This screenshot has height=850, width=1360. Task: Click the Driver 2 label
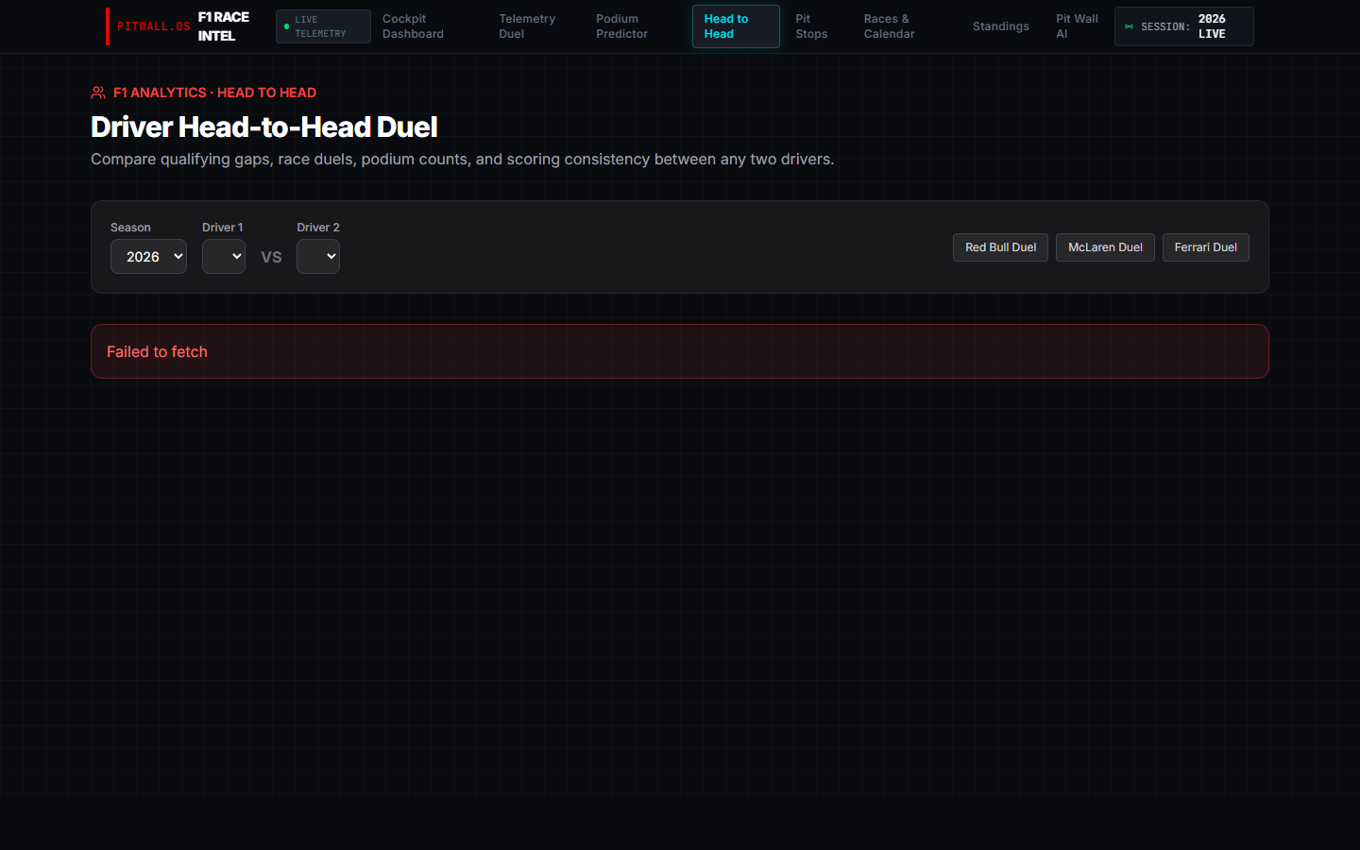(318, 228)
